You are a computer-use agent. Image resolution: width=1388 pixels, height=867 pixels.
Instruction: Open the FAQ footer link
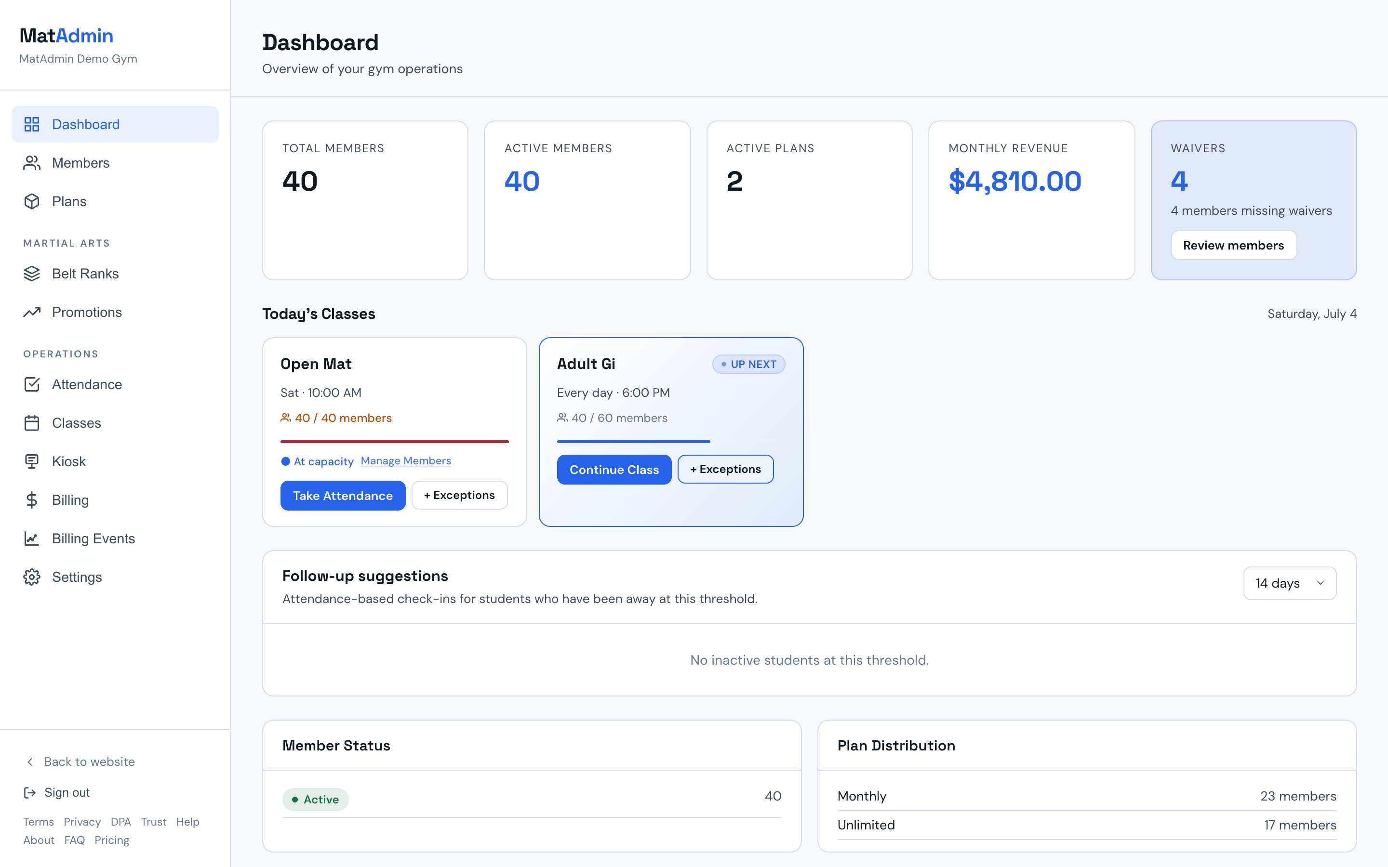[x=74, y=840]
